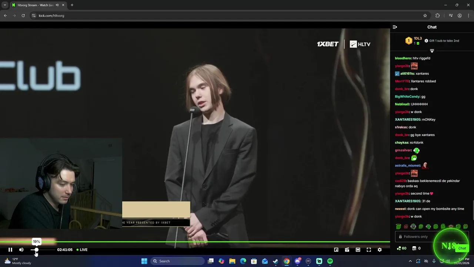Viewport: 474px width, 267px height.
Task: Click the taskbar Search box
Action: point(178,261)
